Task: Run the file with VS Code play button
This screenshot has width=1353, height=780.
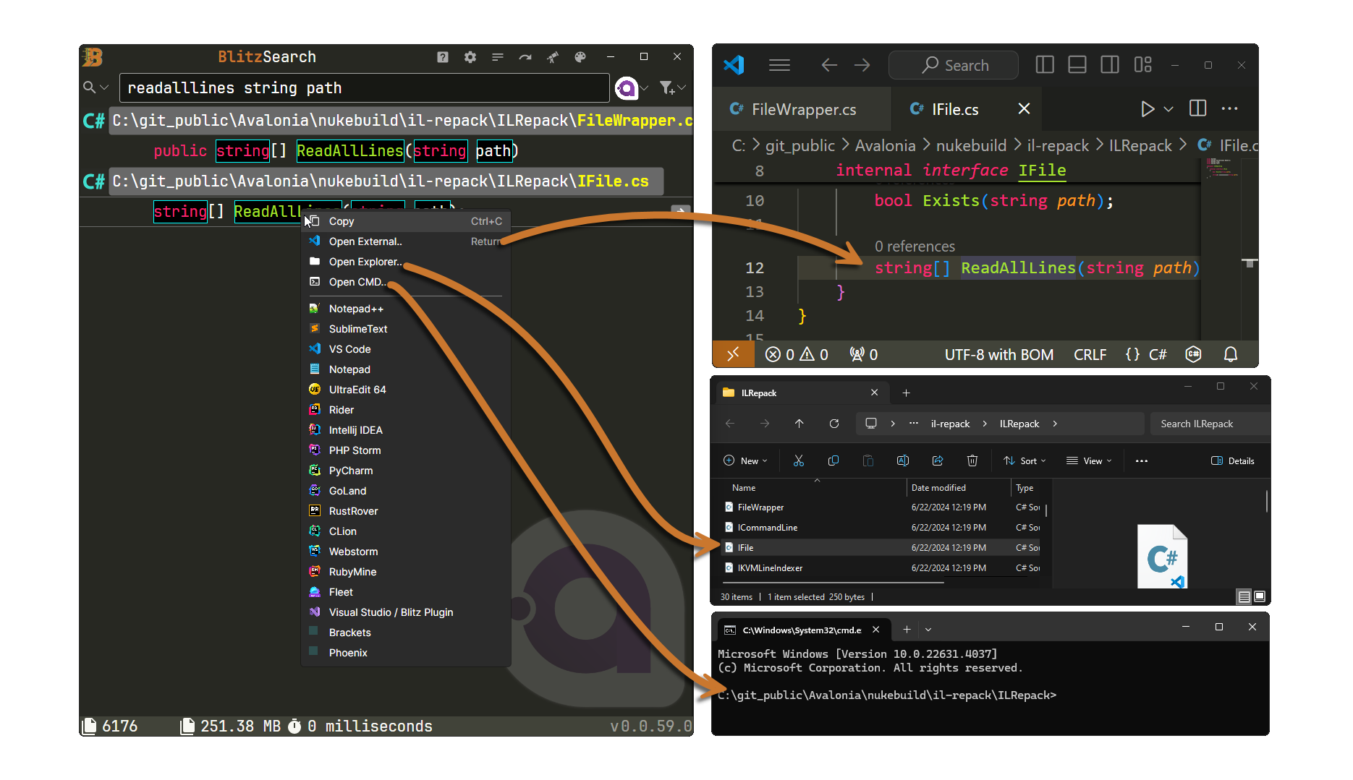Action: click(x=1148, y=109)
